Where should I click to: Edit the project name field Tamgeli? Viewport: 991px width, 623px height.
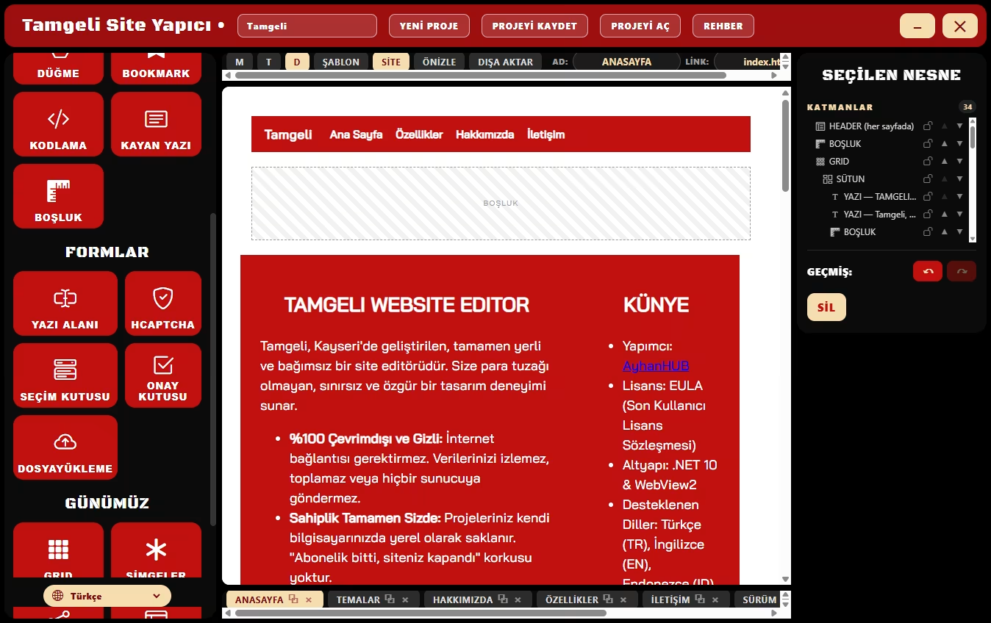click(307, 26)
